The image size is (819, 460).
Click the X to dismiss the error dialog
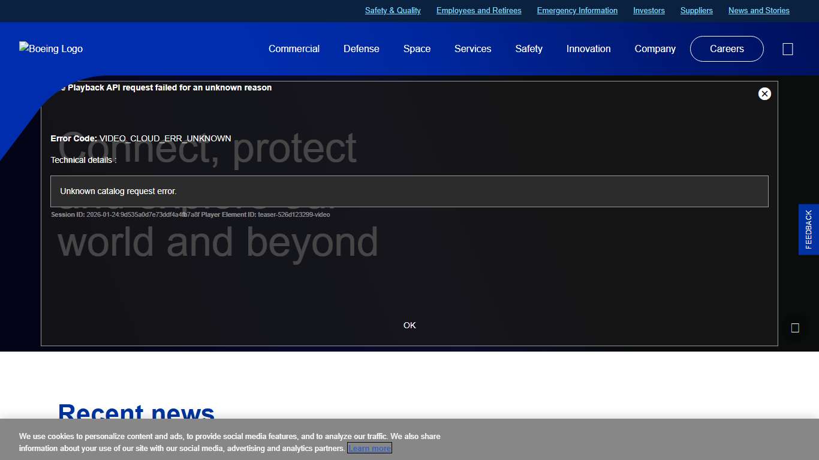click(764, 93)
